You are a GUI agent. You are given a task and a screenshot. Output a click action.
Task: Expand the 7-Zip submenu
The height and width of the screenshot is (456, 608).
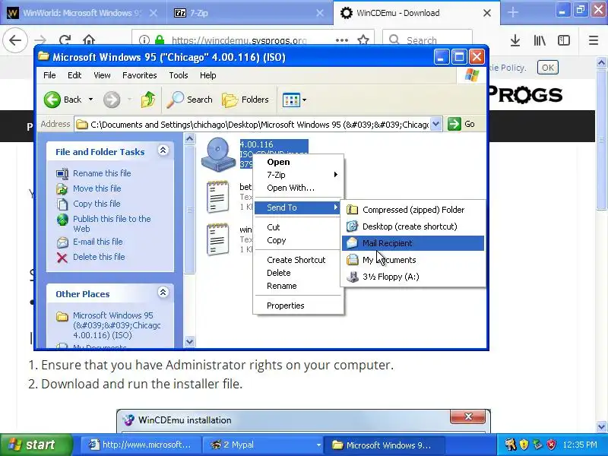(298, 175)
